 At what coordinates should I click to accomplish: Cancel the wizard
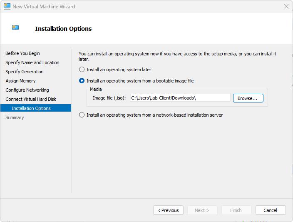pyautogui.click(x=271, y=210)
